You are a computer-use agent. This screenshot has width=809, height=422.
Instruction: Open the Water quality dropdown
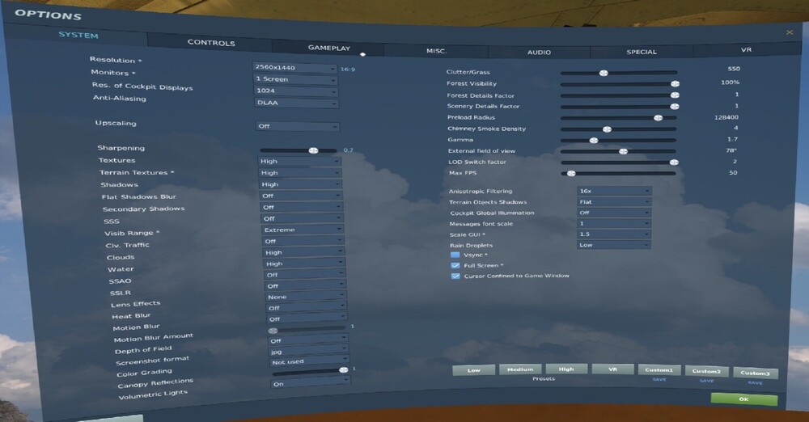coord(304,264)
